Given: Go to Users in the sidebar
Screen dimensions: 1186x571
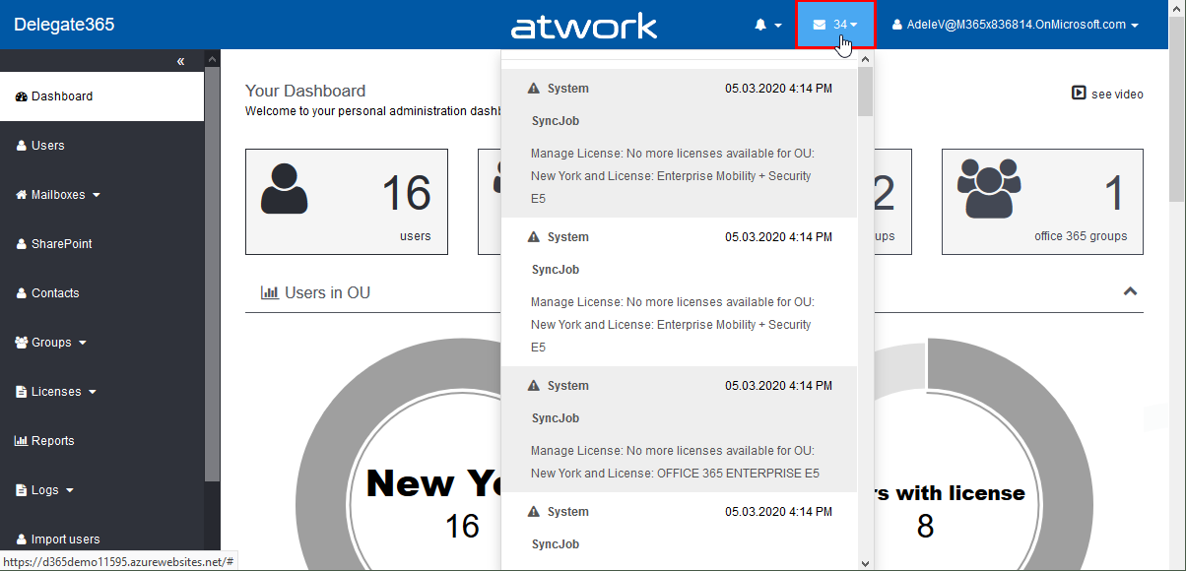Looking at the screenshot, I should coord(102,146).
